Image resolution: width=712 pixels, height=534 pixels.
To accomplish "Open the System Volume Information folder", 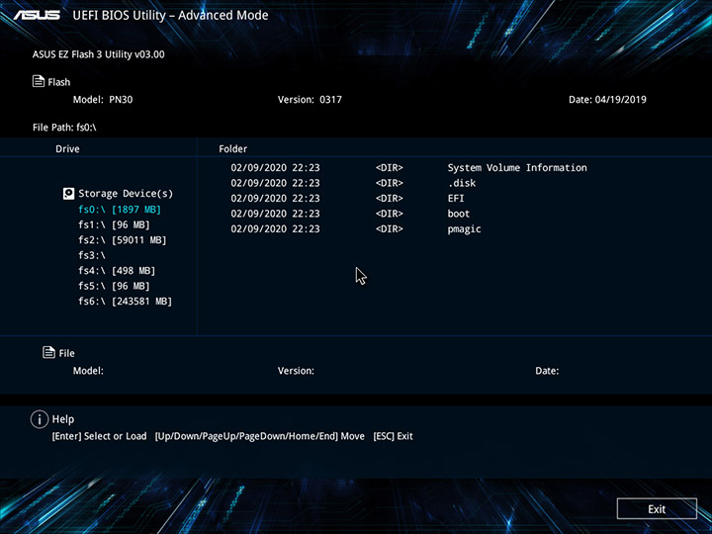I will [x=517, y=167].
